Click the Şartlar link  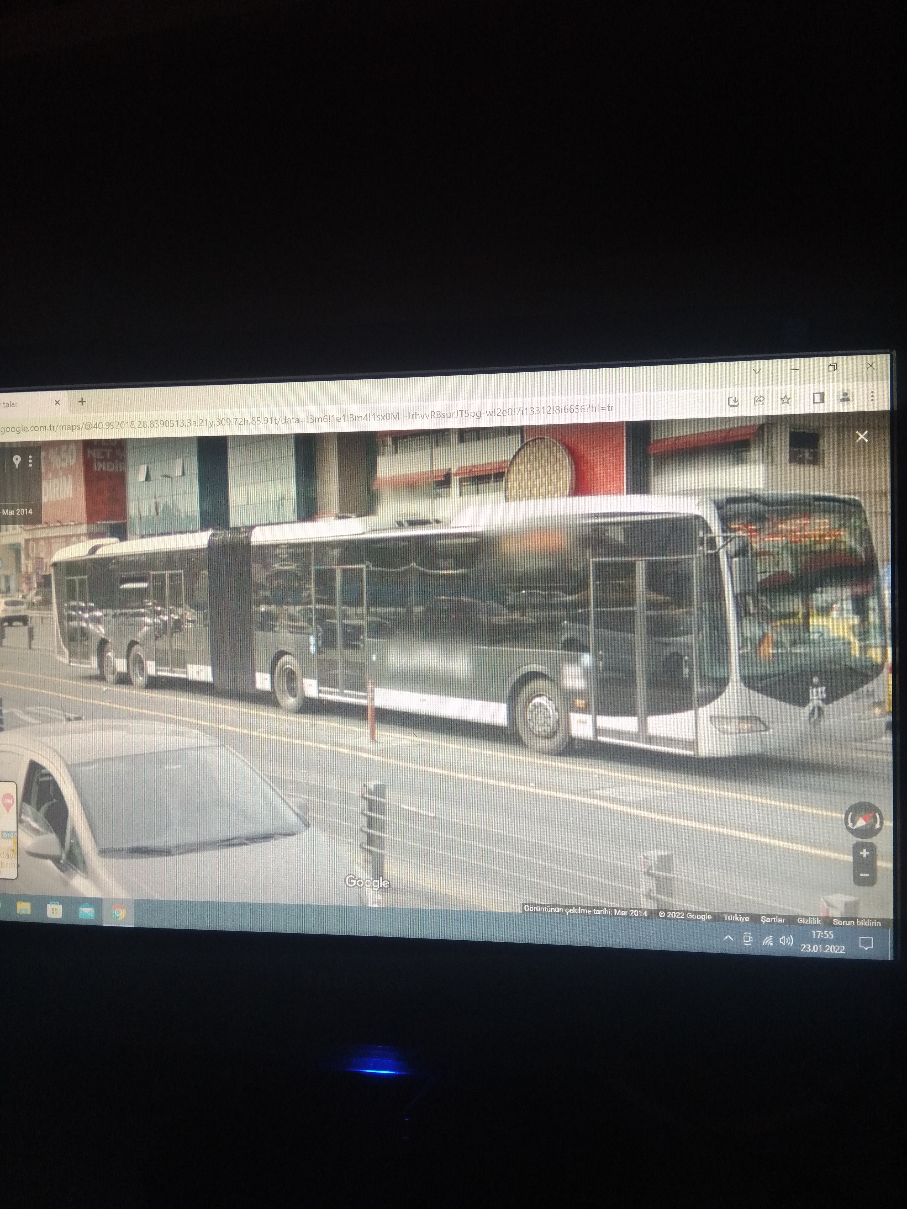click(x=773, y=920)
